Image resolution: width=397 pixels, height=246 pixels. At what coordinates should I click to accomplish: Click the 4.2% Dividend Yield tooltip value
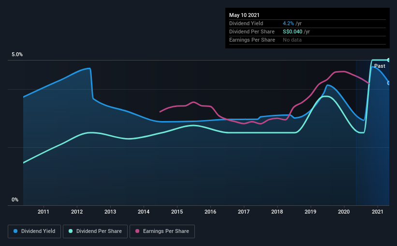click(x=288, y=23)
